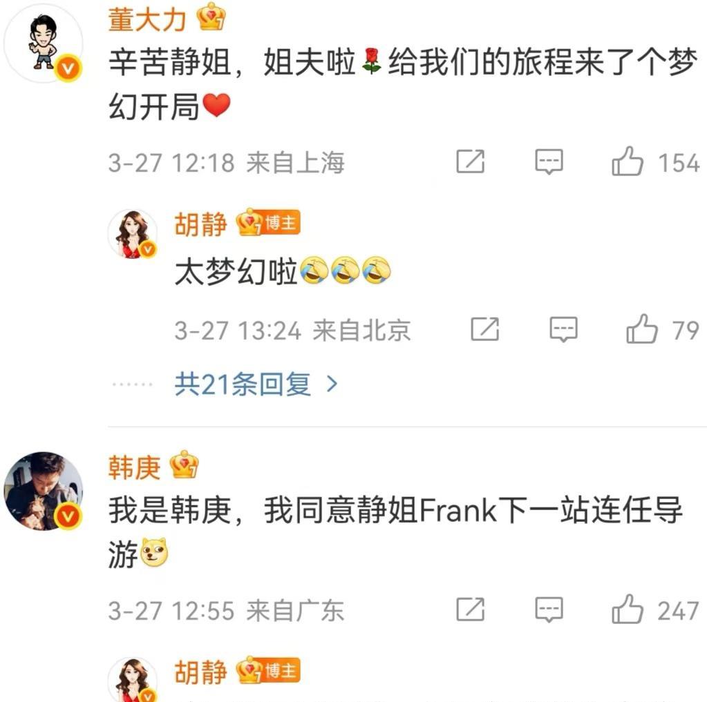Tap crown membership badge next to 韩庚

point(184,465)
